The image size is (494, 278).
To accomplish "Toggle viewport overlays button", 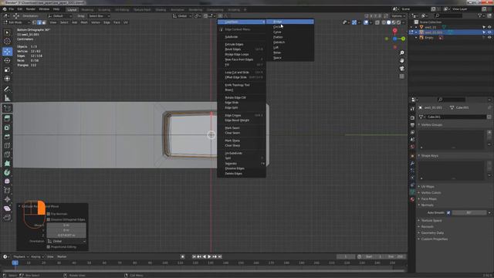I will [366, 22].
